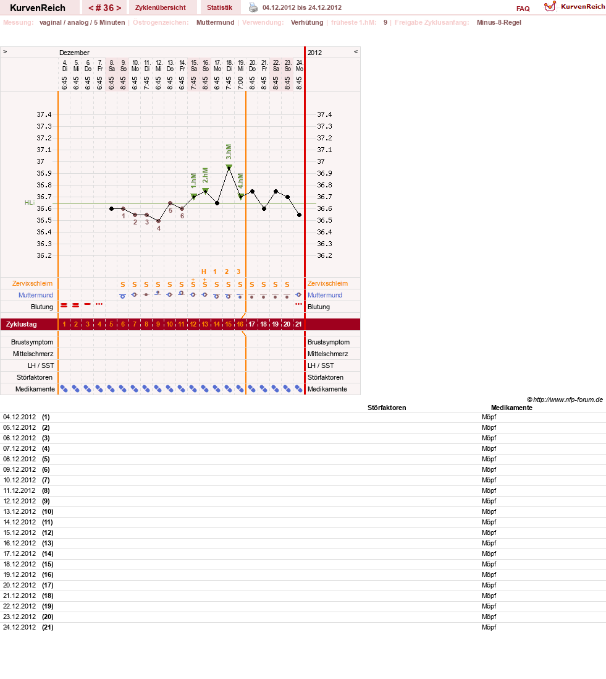Click the KurvenReich title tab
This screenshot has height=679, width=606.
click(x=38, y=8)
